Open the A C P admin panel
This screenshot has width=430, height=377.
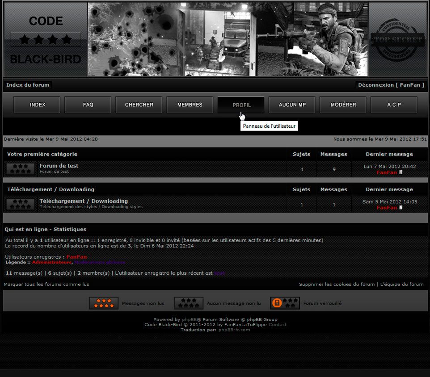(x=394, y=105)
